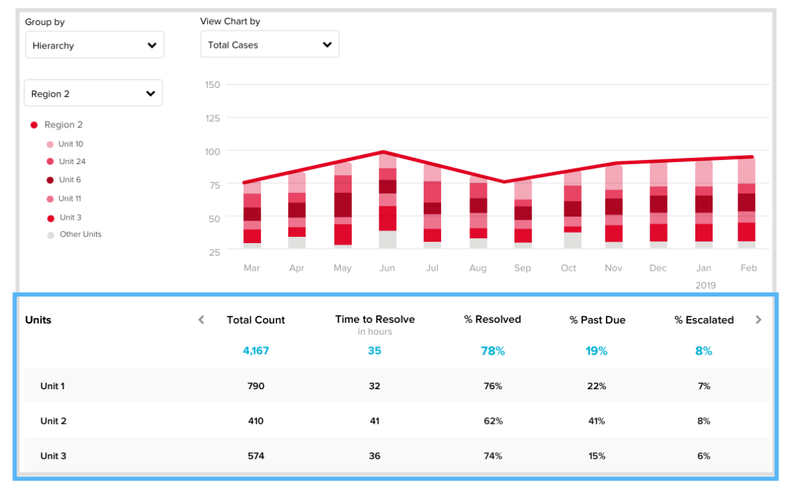Click the right arrow after % Escalated
Screen dimensions: 788x489
[x=758, y=320]
